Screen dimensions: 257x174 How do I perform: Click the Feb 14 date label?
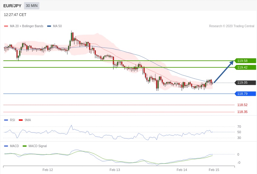(182, 170)
